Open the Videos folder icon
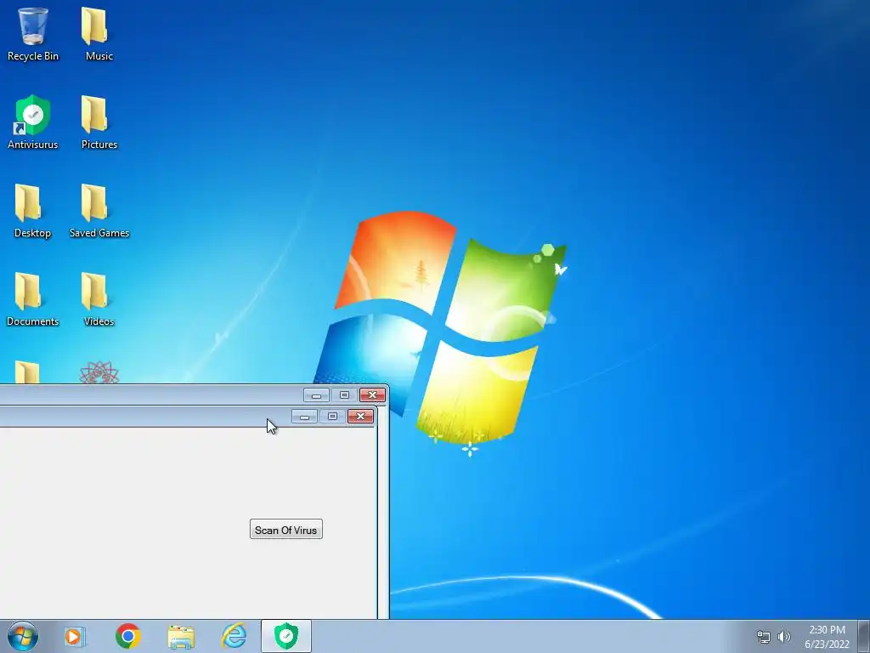This screenshot has height=653, width=870. point(99,300)
